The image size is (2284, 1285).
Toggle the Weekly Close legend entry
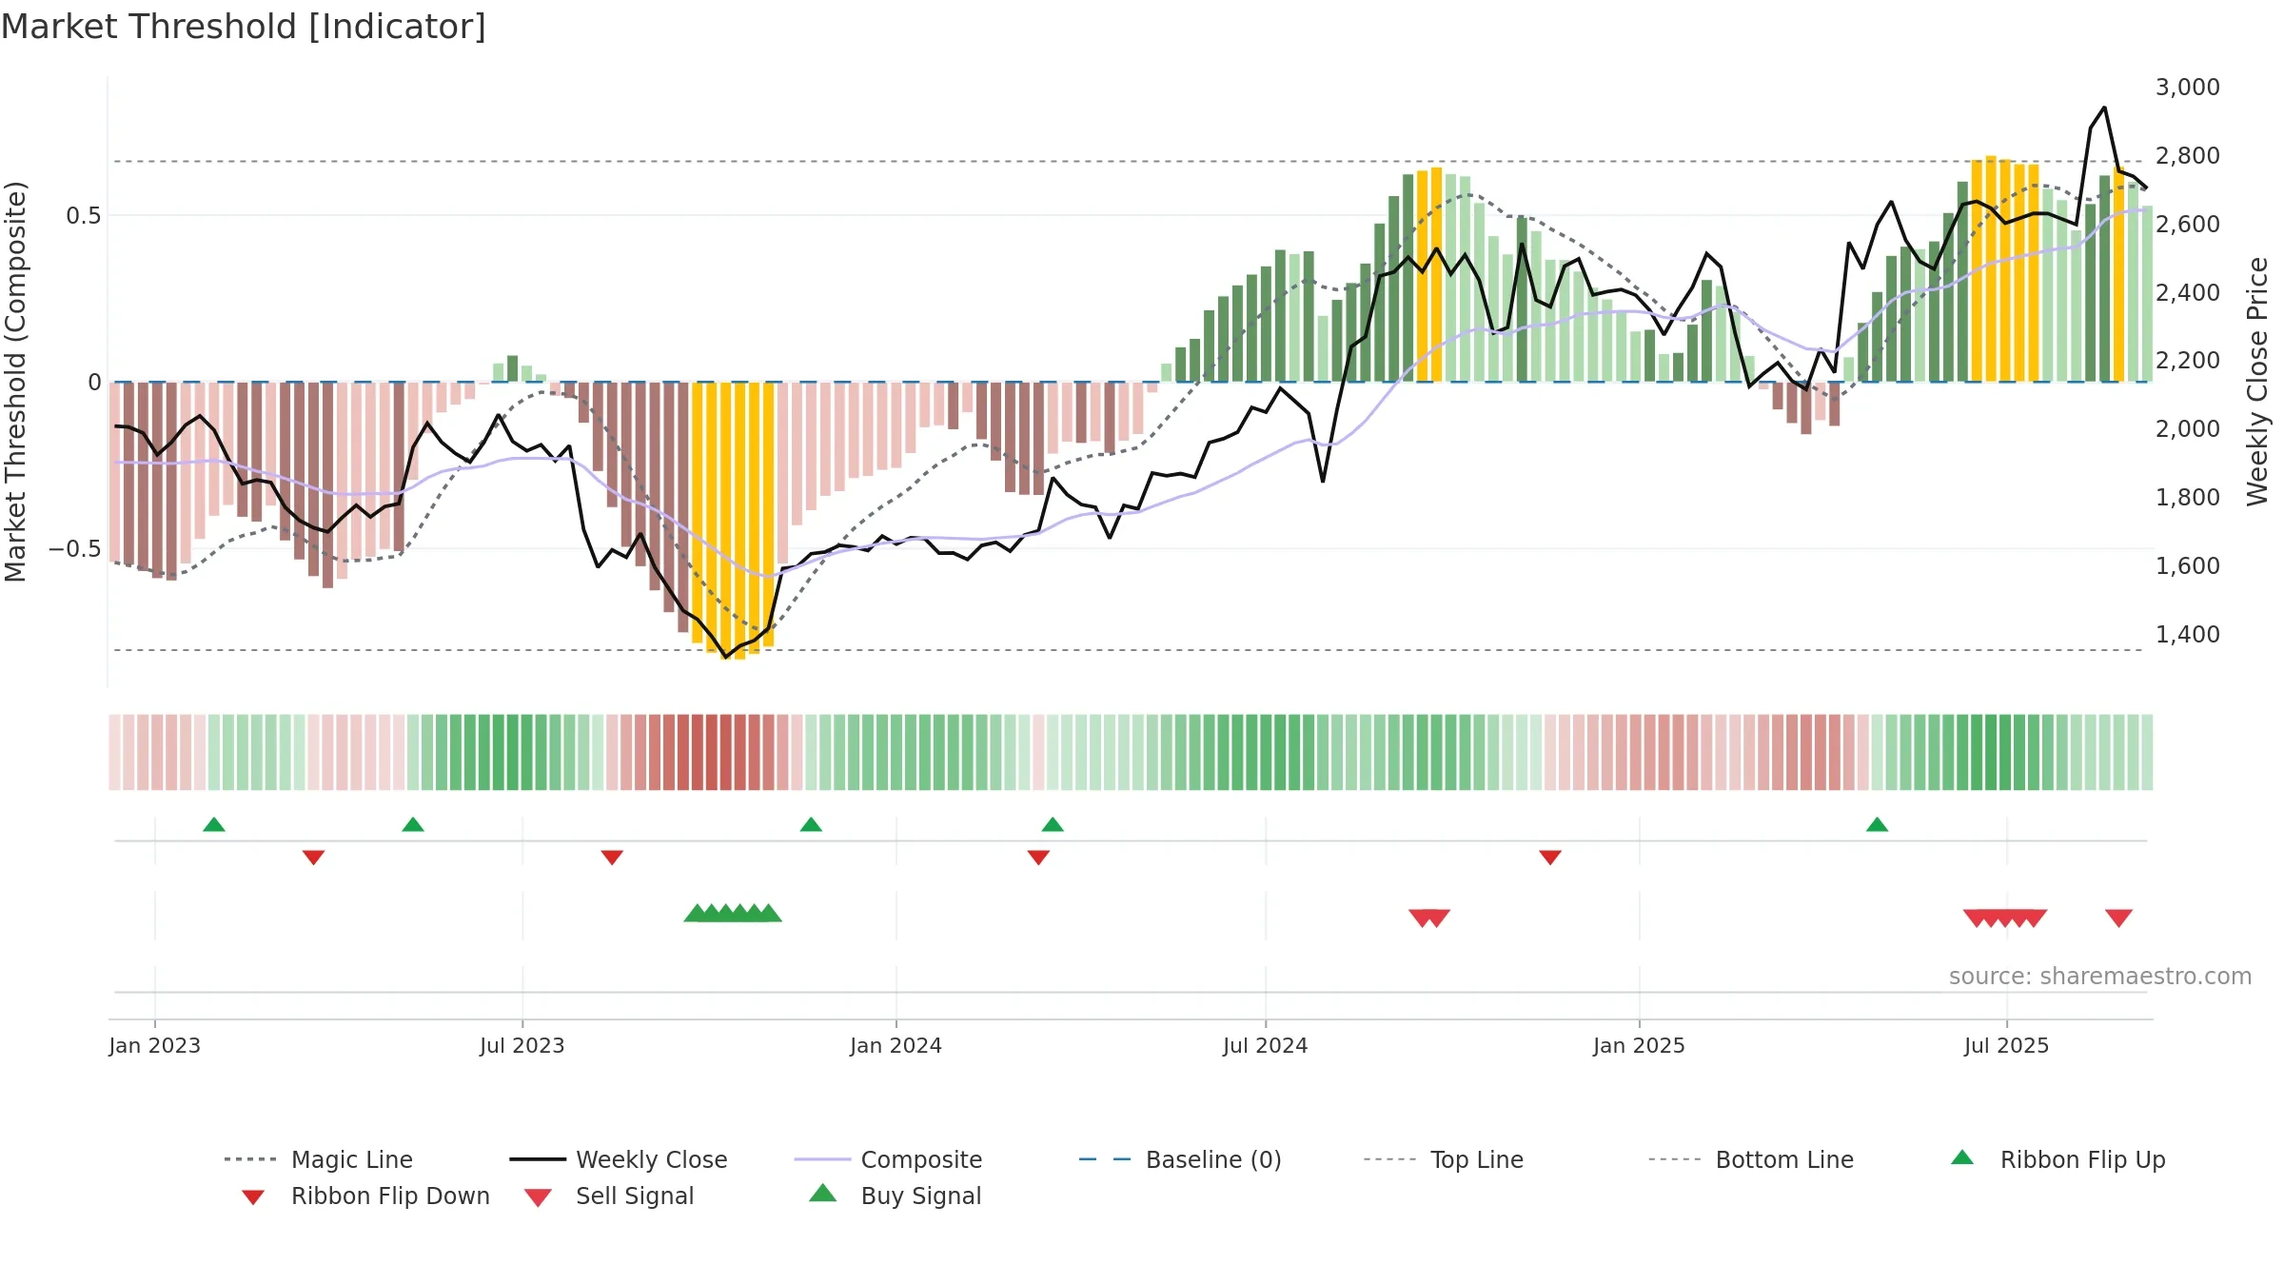tap(618, 1159)
